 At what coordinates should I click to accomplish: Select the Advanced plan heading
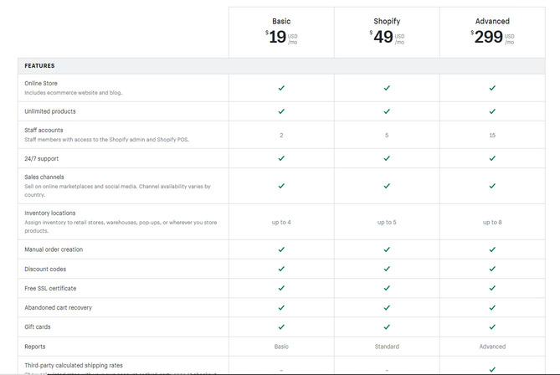pos(492,22)
